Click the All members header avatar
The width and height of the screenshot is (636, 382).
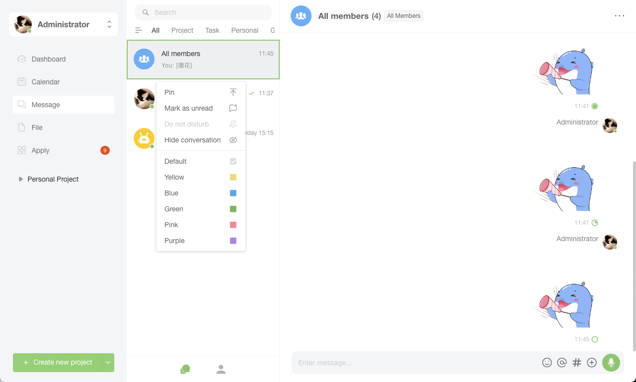tap(301, 16)
